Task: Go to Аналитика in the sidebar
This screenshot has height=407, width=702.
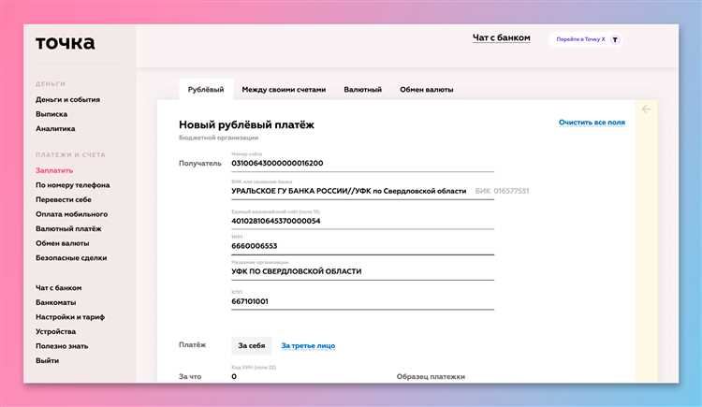Action: pyautogui.click(x=55, y=129)
